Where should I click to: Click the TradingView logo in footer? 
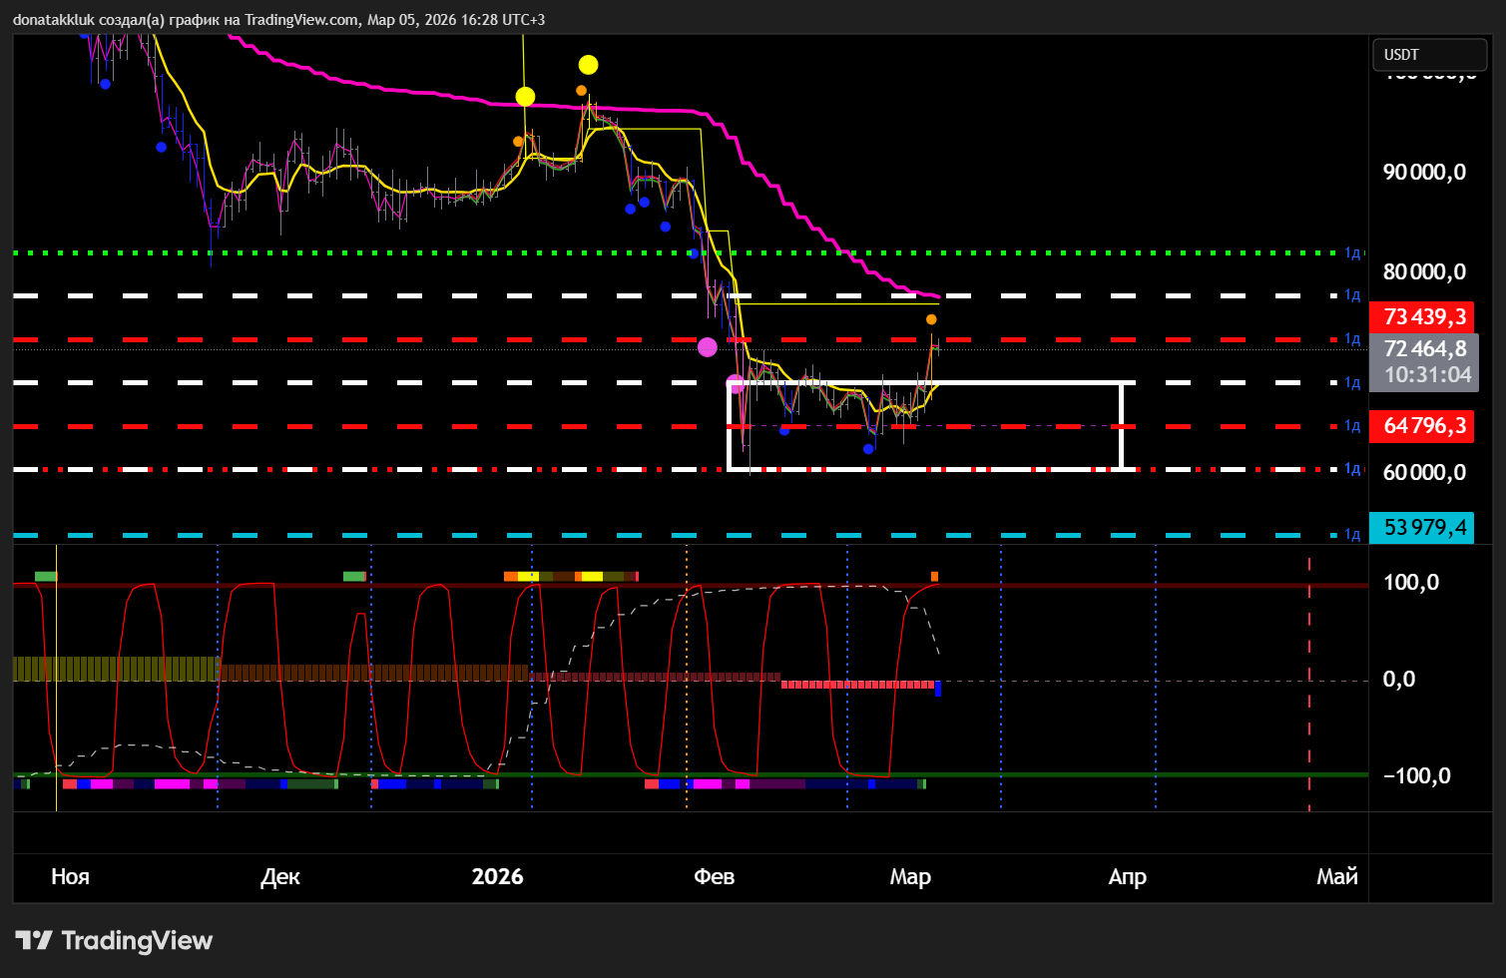coord(114,940)
